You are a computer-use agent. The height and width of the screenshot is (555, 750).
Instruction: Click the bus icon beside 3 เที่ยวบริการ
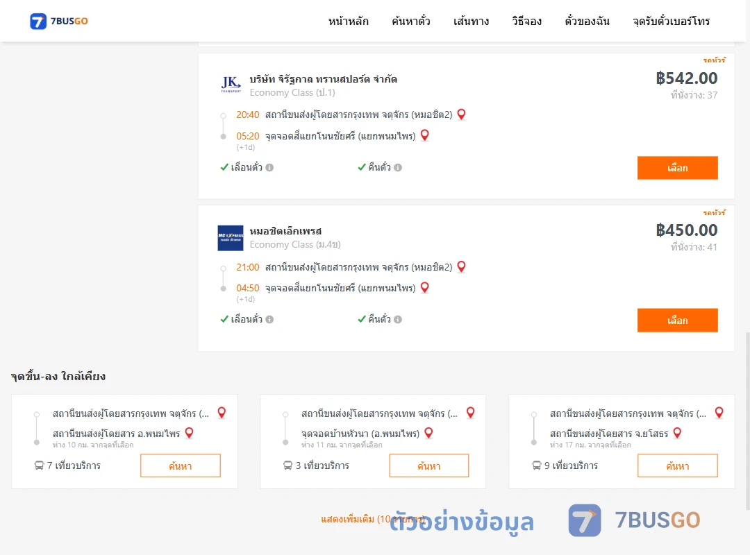tap(287, 465)
